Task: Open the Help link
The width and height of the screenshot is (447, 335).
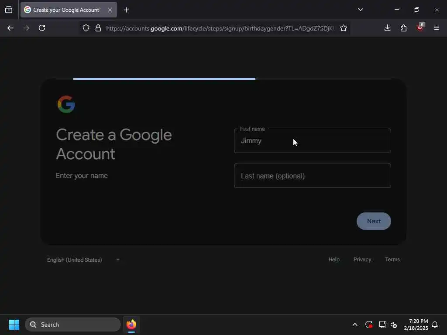Action: click(x=334, y=260)
